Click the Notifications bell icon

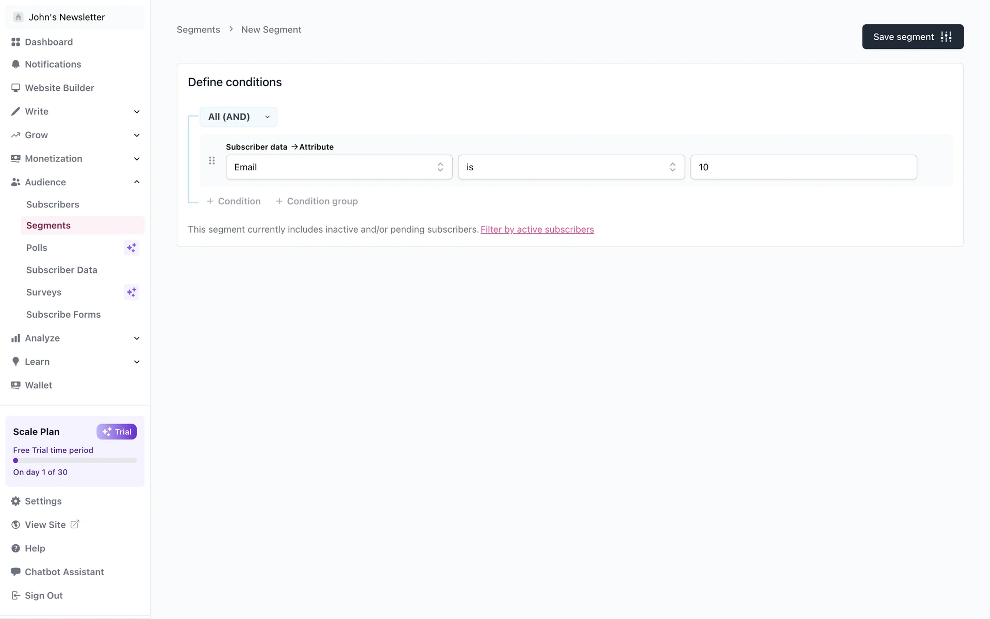(15, 64)
